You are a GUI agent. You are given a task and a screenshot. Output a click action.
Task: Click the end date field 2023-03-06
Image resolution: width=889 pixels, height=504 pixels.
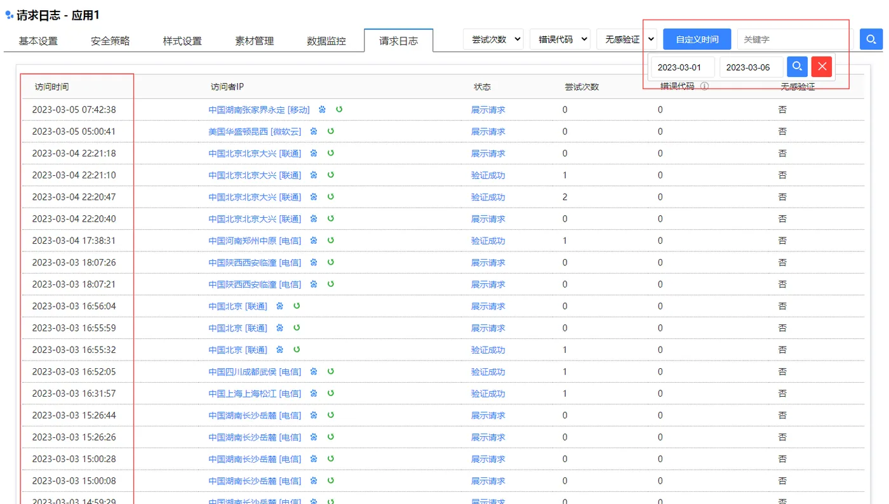coord(752,67)
